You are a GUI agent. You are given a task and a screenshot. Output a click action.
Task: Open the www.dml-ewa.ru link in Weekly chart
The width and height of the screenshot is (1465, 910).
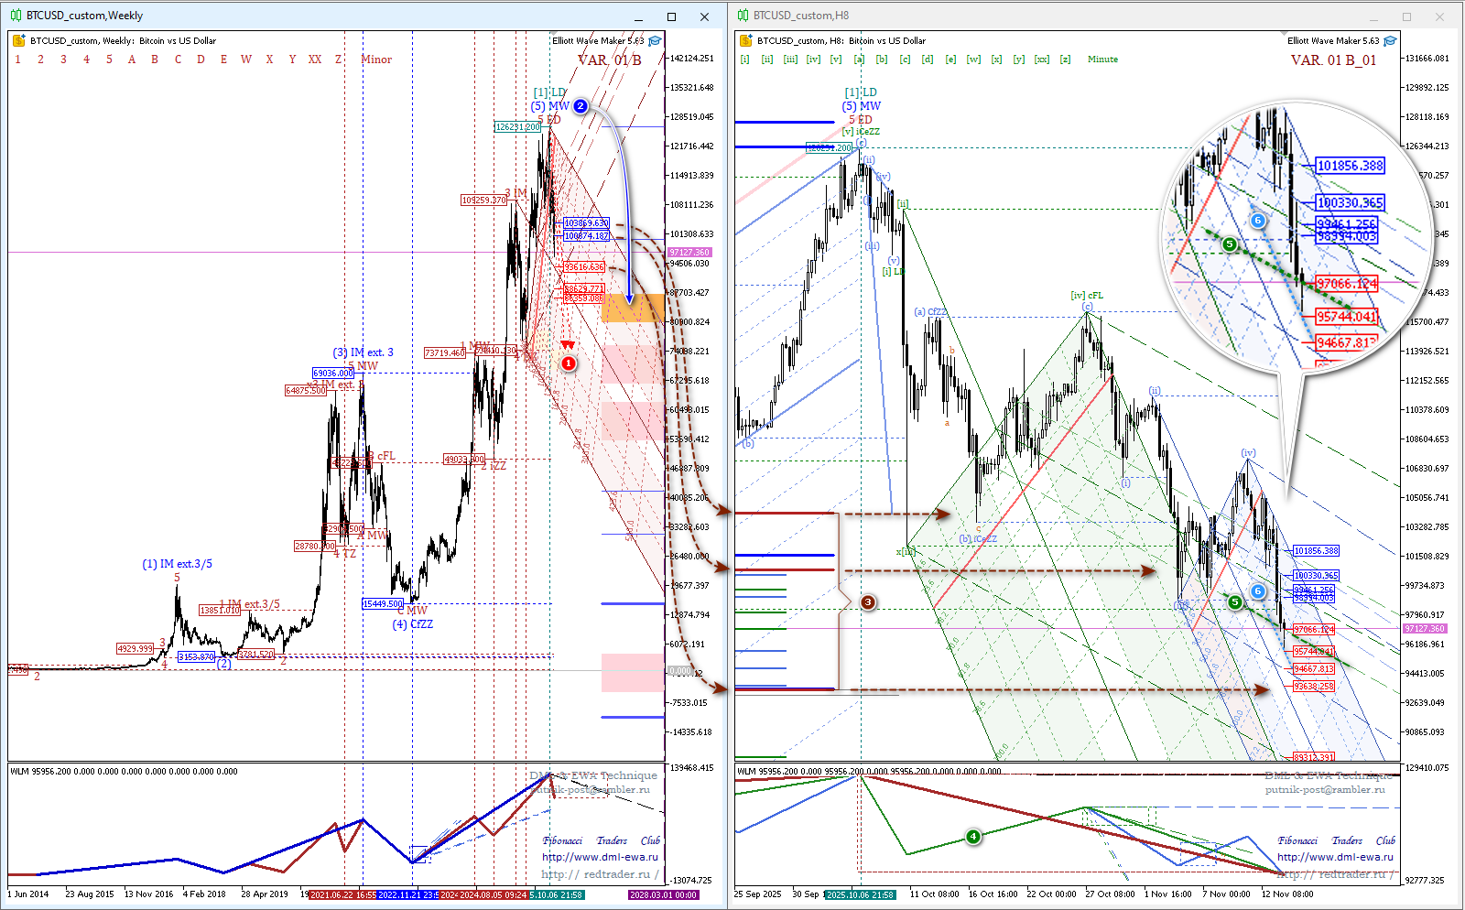[x=600, y=857]
